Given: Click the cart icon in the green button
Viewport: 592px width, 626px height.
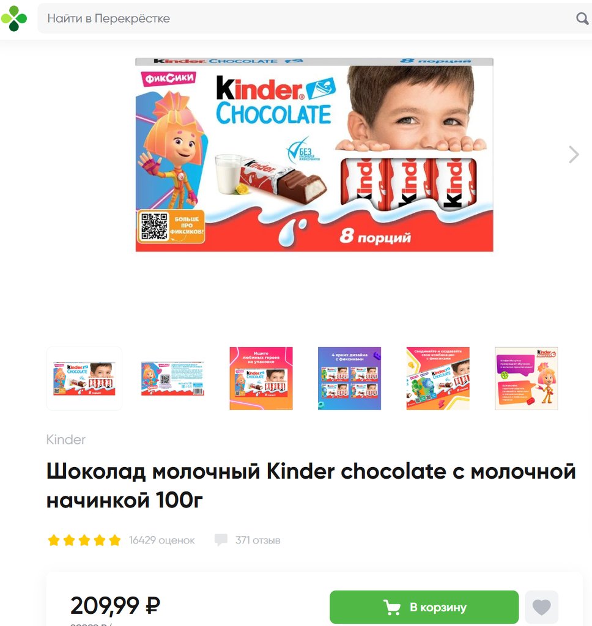Looking at the screenshot, I should point(392,607).
